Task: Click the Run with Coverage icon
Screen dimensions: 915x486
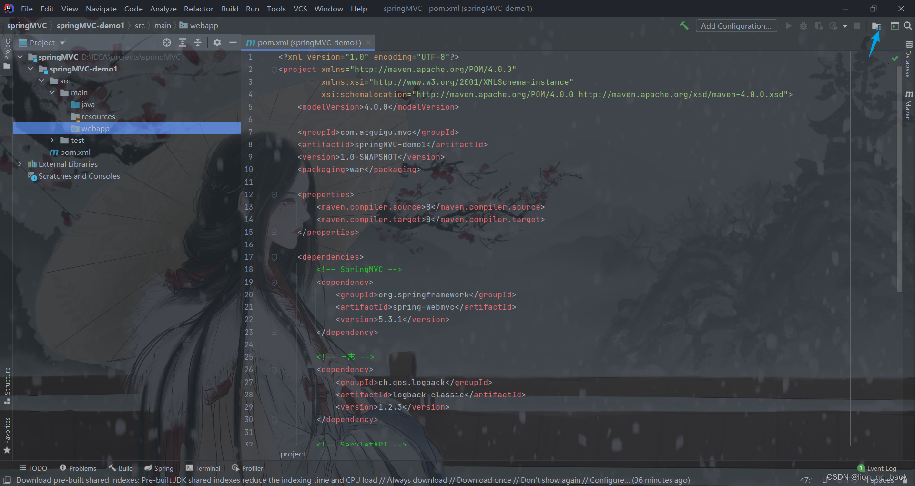Action: tap(819, 26)
